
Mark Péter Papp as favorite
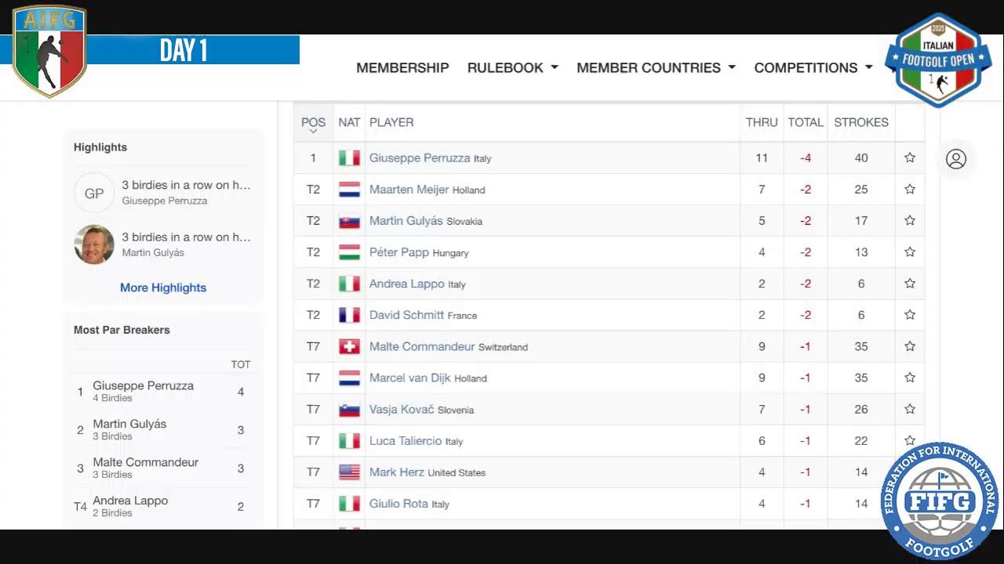point(910,251)
